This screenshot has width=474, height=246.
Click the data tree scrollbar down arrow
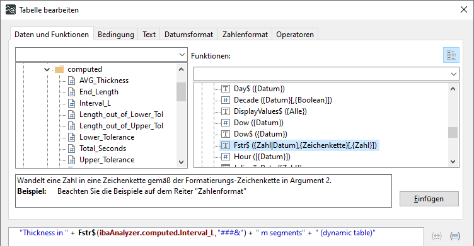tap(181, 162)
